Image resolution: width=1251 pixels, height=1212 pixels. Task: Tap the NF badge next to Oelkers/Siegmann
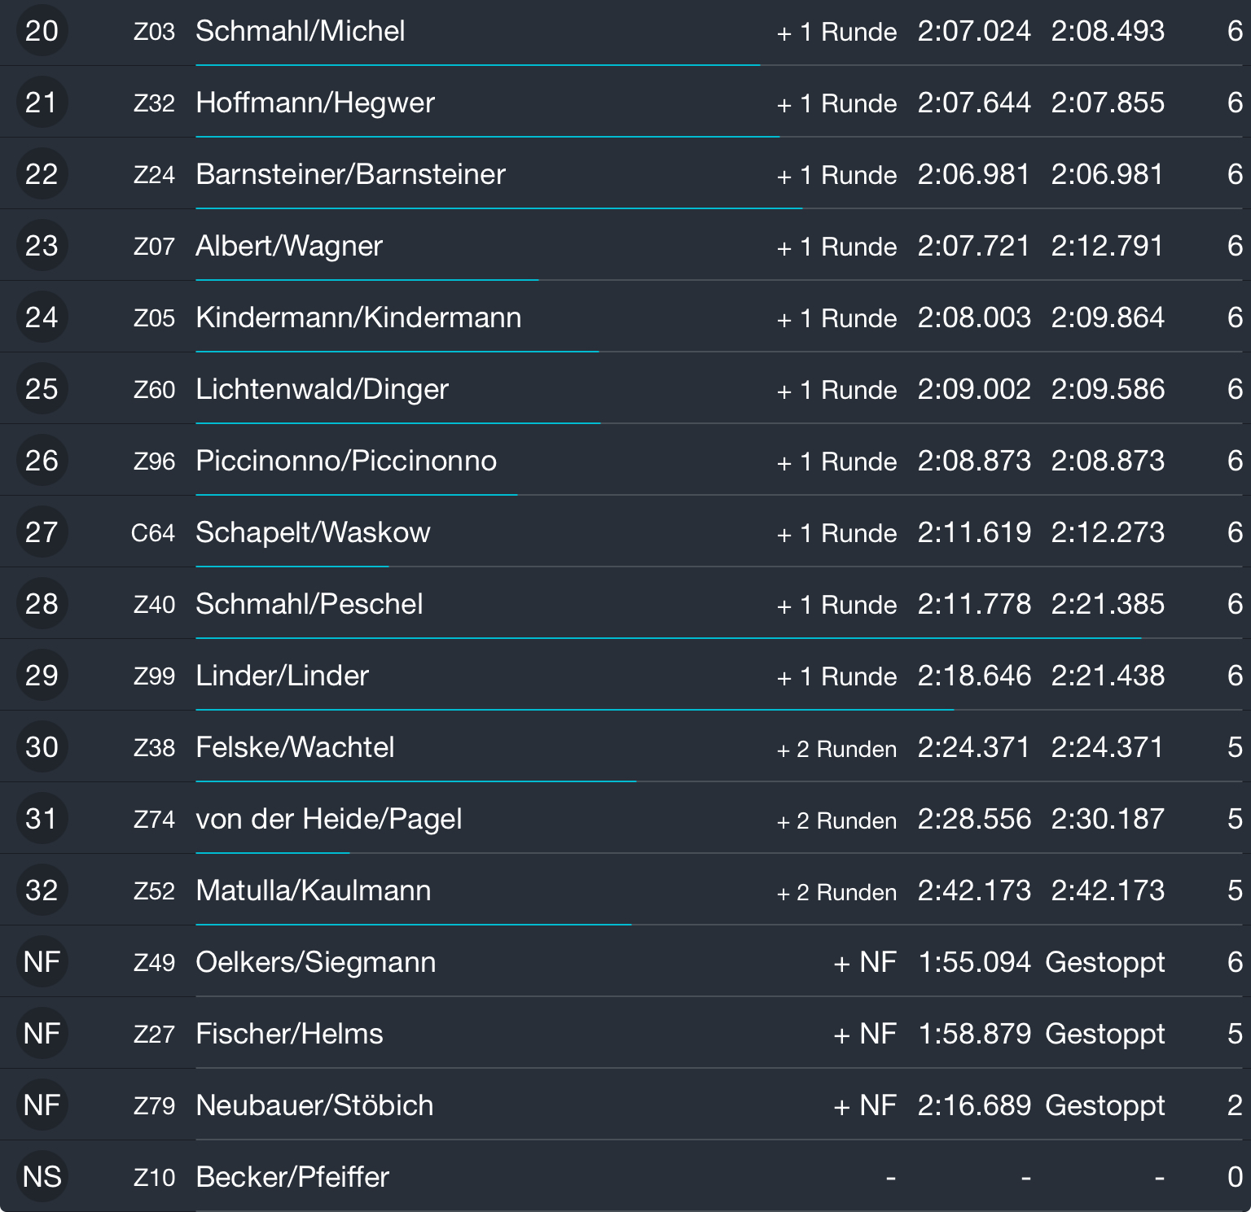[x=42, y=962]
